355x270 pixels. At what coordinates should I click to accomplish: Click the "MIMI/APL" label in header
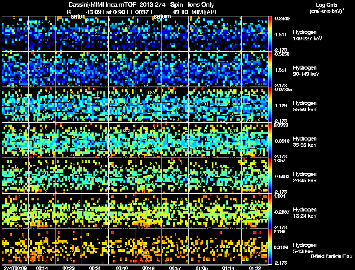tap(205, 12)
